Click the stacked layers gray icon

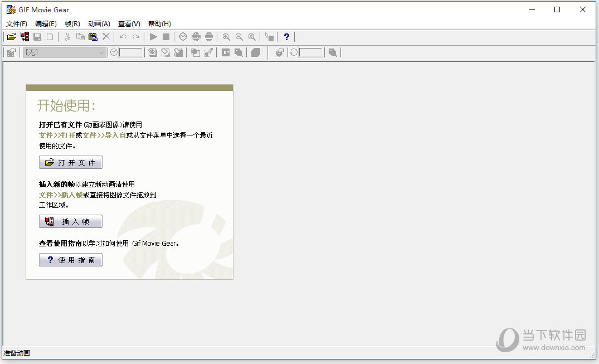click(x=256, y=52)
